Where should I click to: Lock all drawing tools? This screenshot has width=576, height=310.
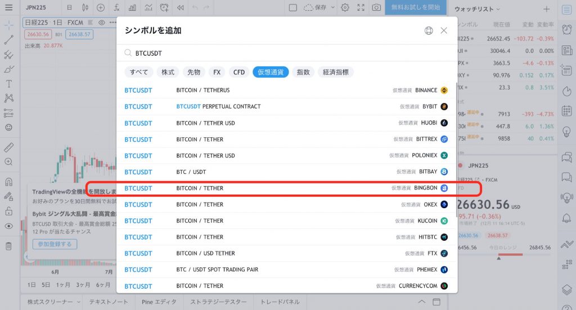(9, 211)
